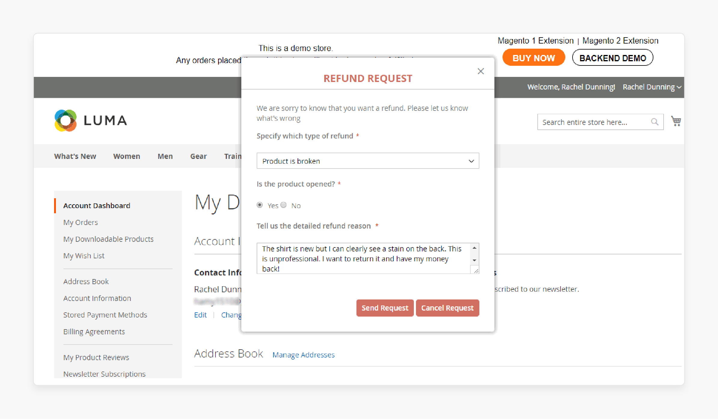Click the Cancel Request button icon
Viewport: 718px width, 419px height.
coord(447,308)
